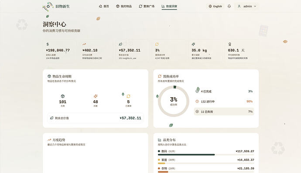Click the sparkle icon above 48
Screen dimensions: 301x173
(x=96, y=96)
